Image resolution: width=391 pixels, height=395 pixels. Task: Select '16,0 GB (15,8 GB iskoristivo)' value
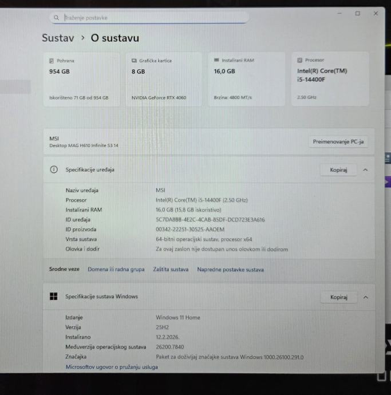[x=188, y=210]
